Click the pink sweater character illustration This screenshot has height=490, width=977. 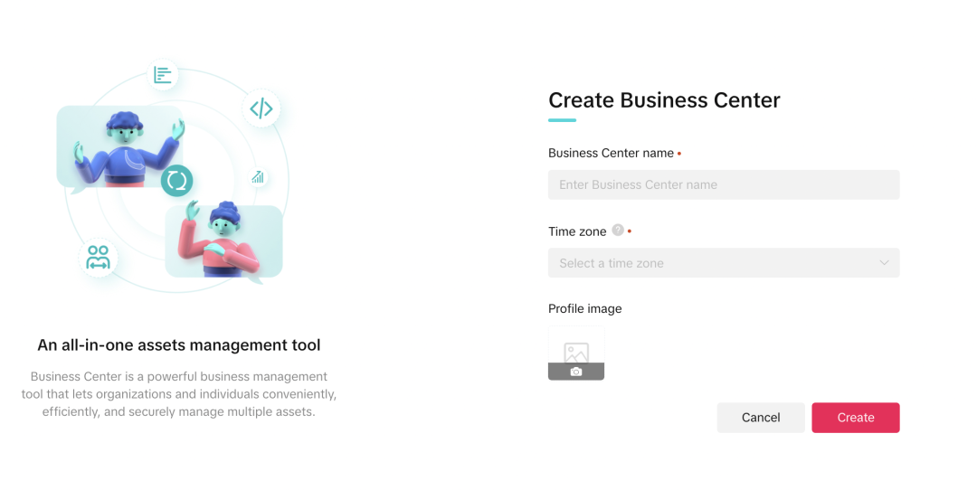pyautogui.click(x=218, y=239)
